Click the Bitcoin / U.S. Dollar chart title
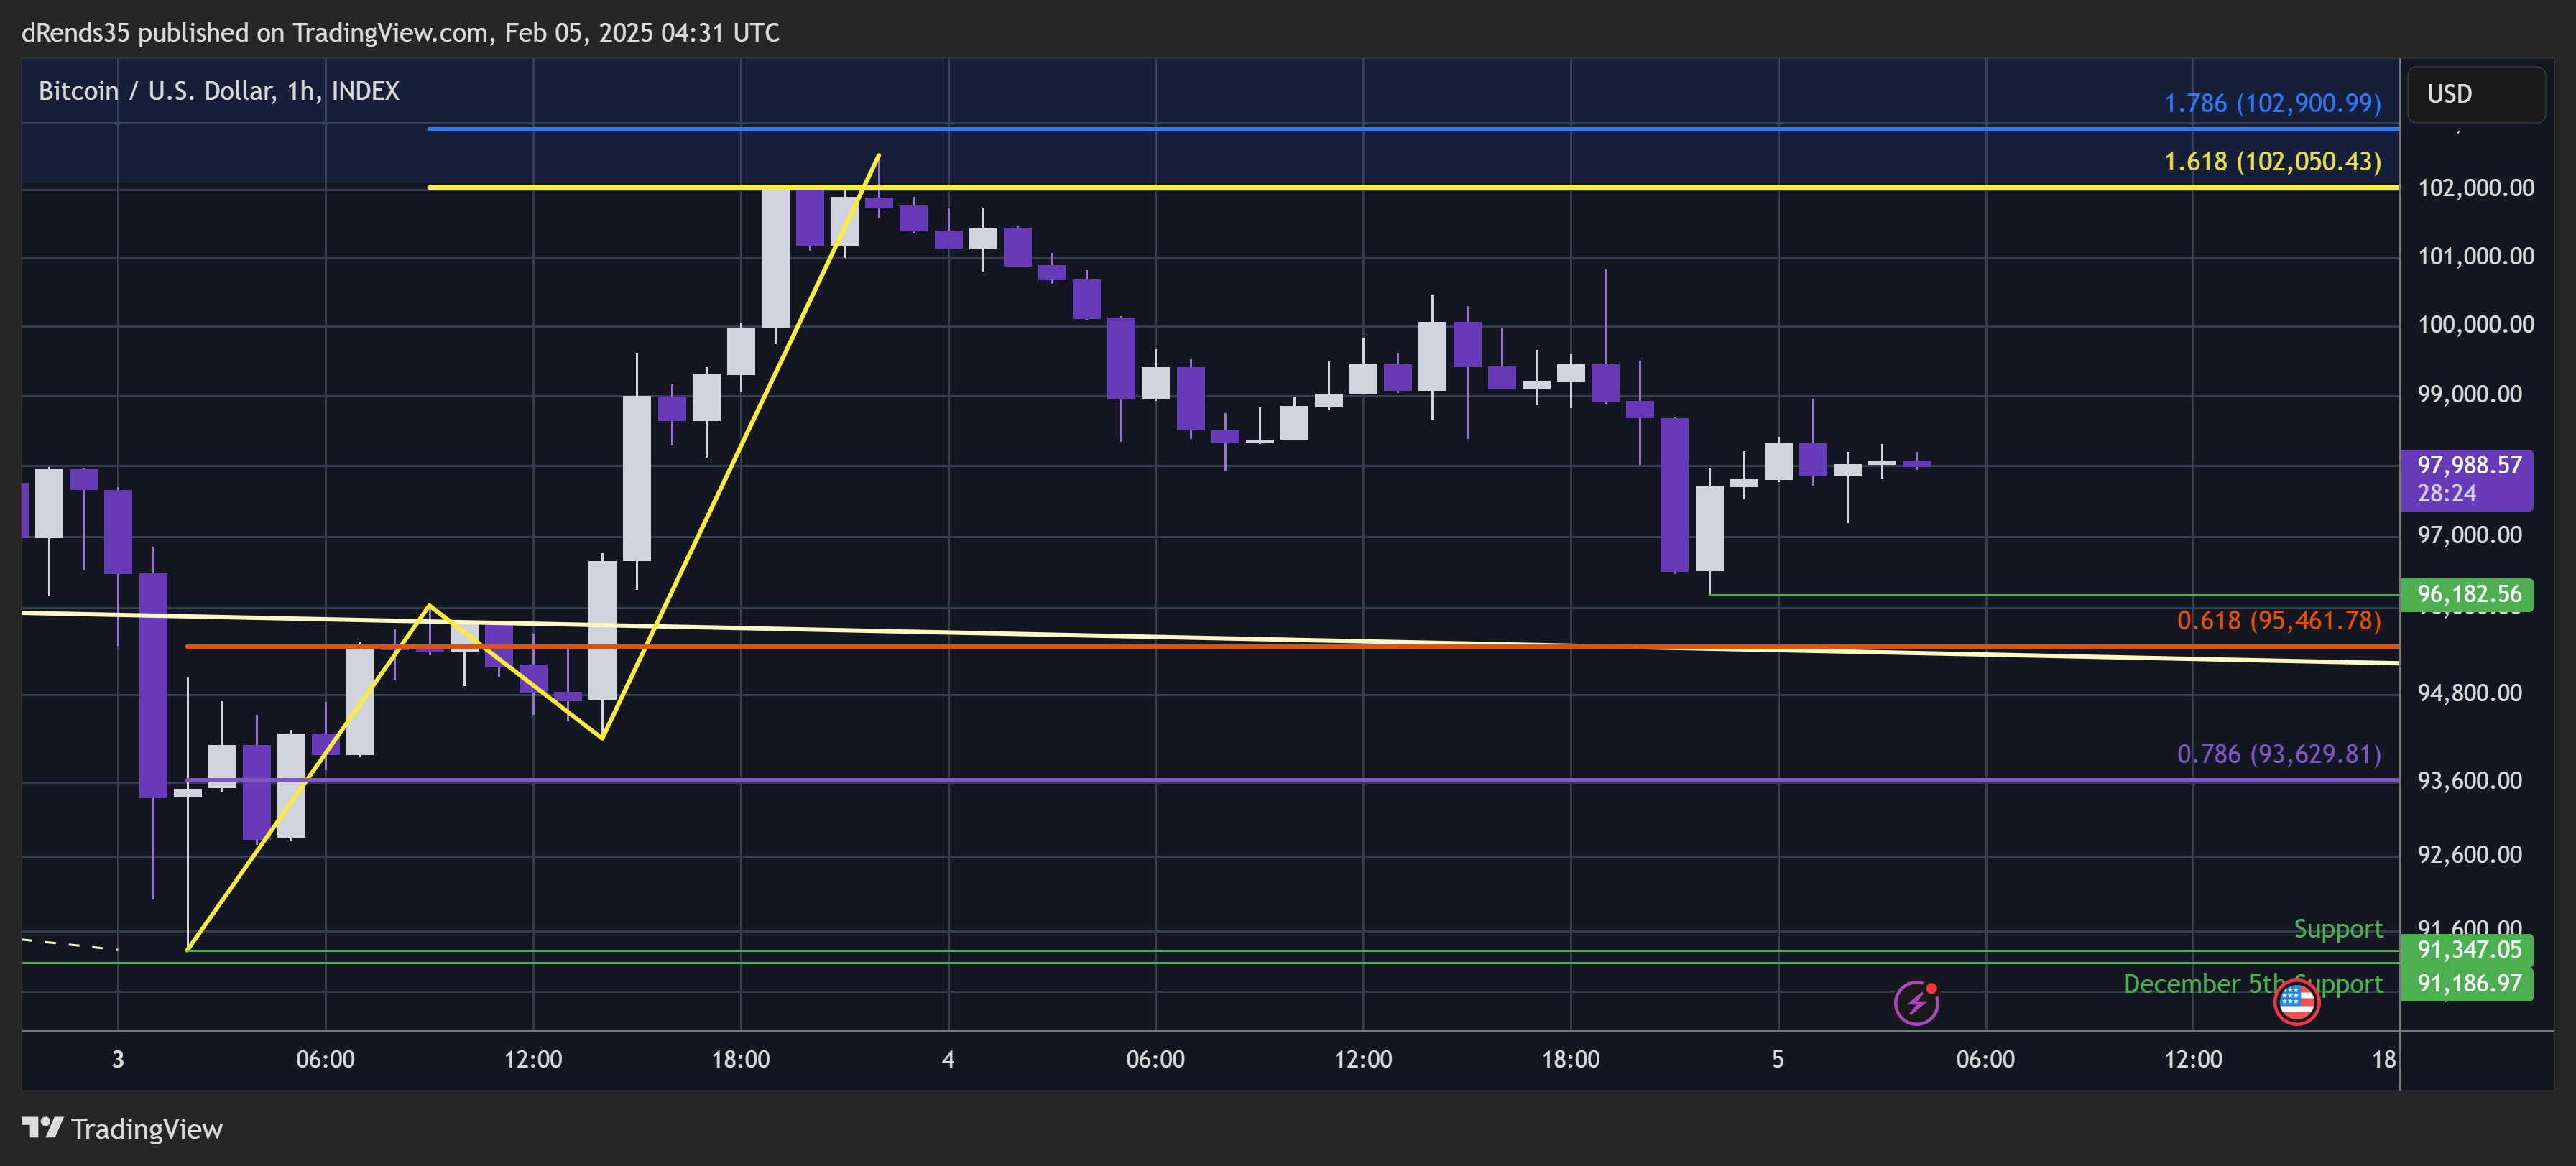The image size is (2576, 1166). (x=219, y=91)
